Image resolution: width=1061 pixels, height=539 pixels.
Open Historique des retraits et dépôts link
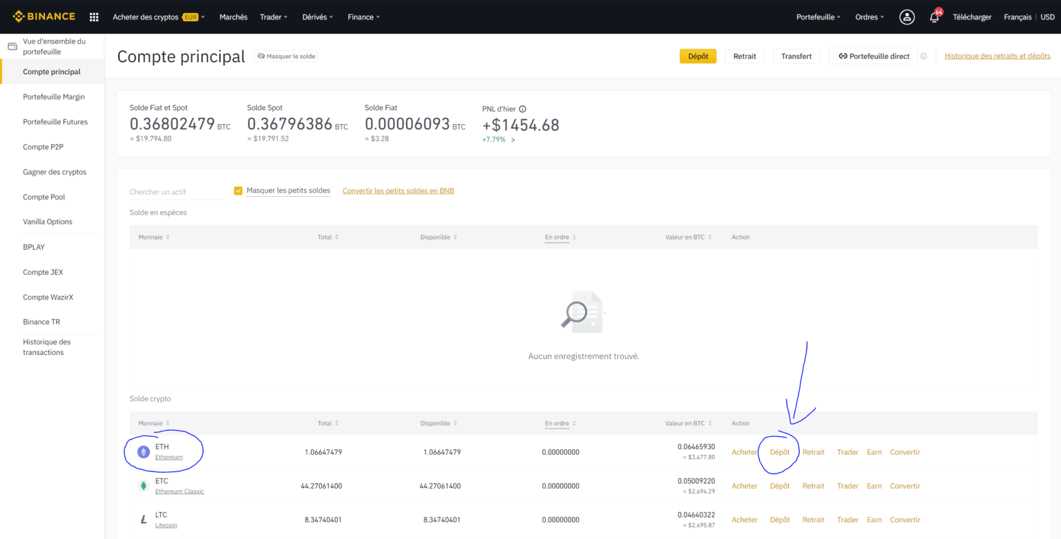click(x=997, y=56)
